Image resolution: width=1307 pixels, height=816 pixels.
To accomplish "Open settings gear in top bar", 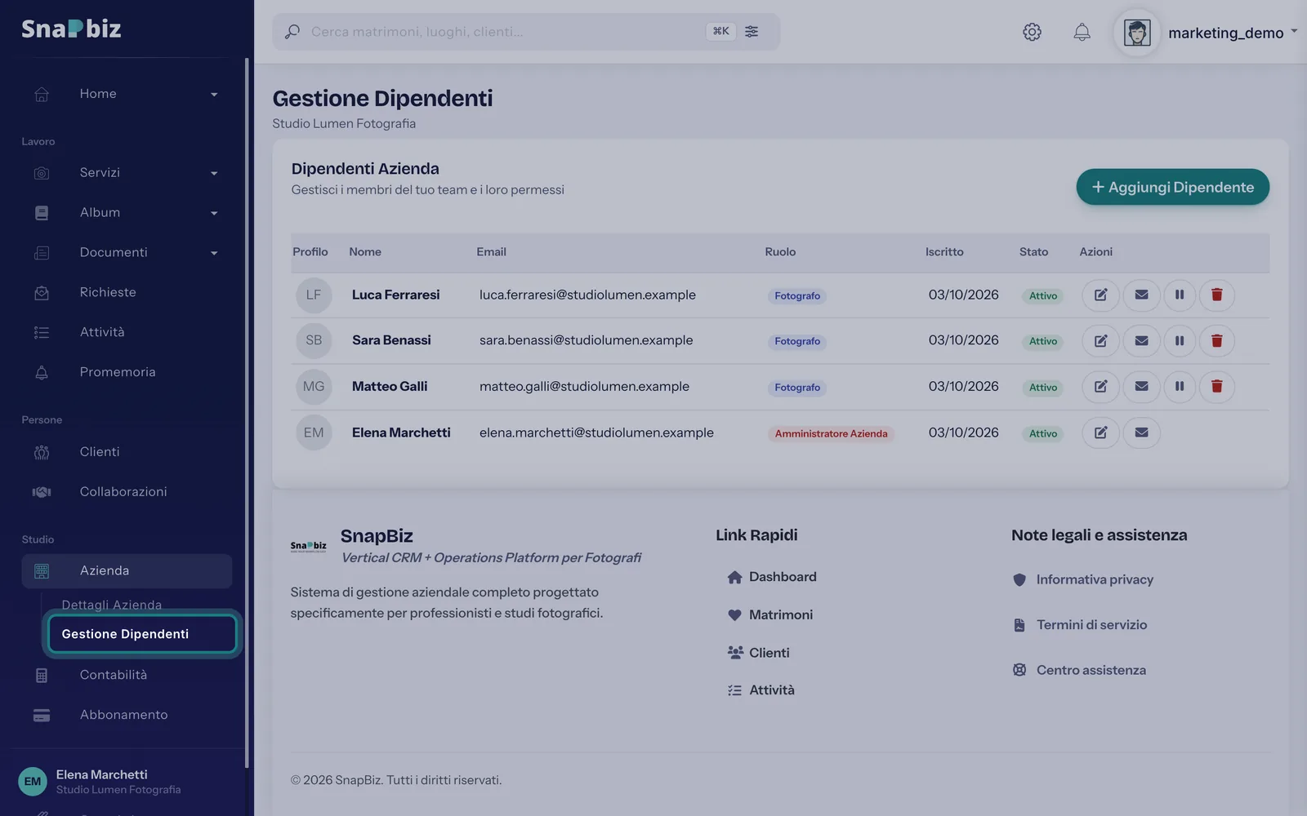I will pos(1032,32).
